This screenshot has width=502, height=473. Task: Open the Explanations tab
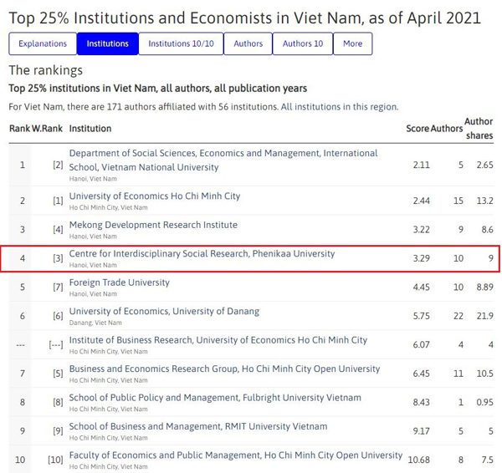click(x=43, y=43)
